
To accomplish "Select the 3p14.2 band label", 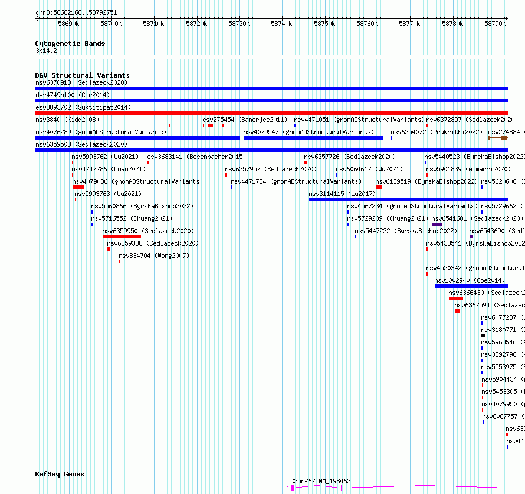I will (46, 51).
